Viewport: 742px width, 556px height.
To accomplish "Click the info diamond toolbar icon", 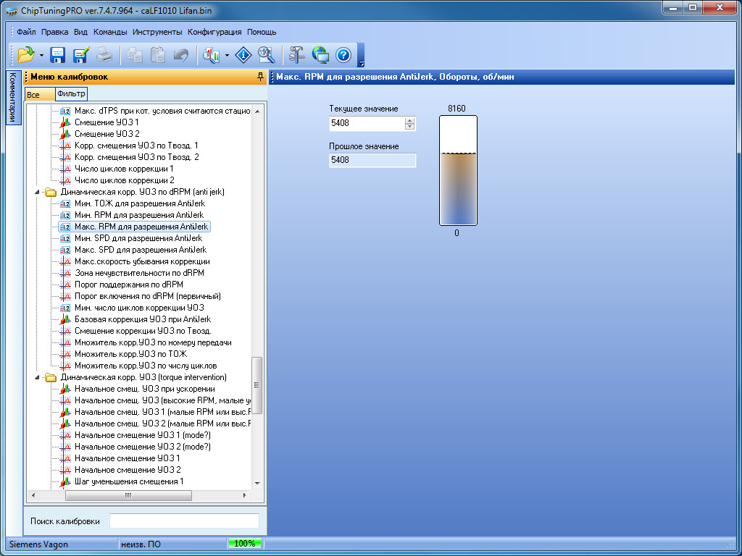I will click(x=244, y=55).
